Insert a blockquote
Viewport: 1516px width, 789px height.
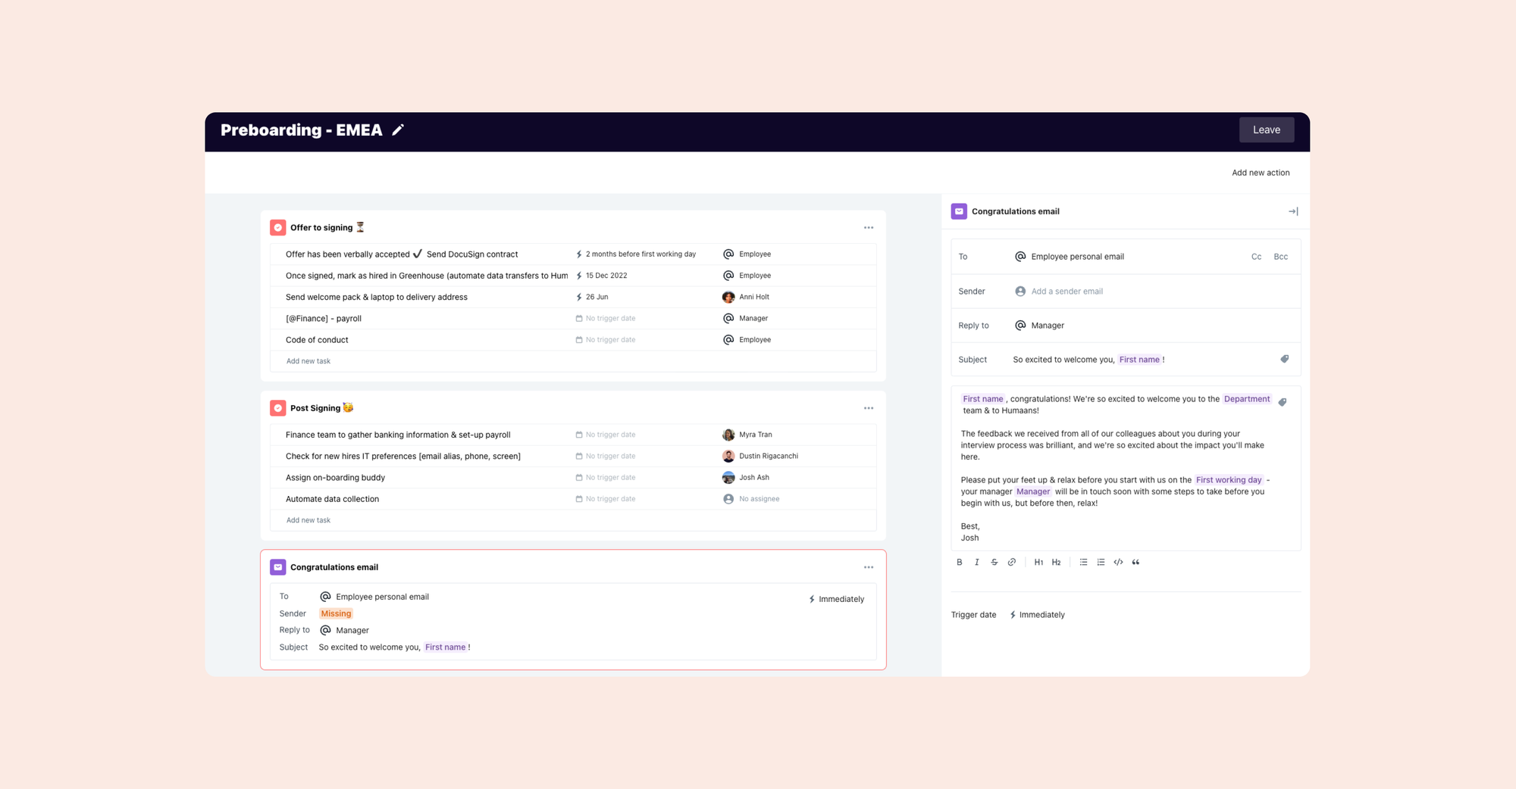click(1135, 562)
